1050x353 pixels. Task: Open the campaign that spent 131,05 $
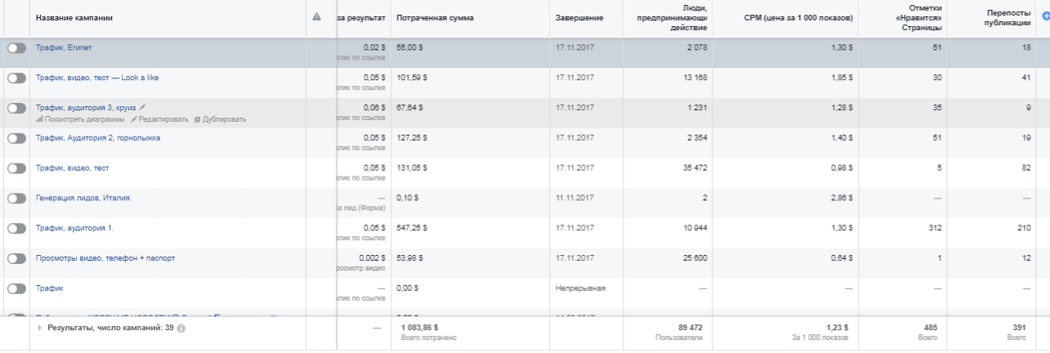[x=72, y=168]
